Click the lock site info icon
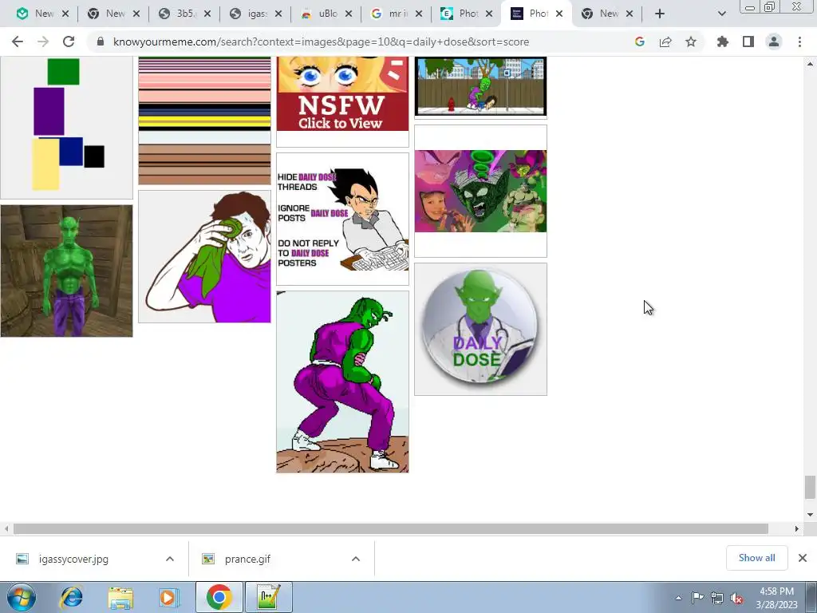 coord(101,42)
